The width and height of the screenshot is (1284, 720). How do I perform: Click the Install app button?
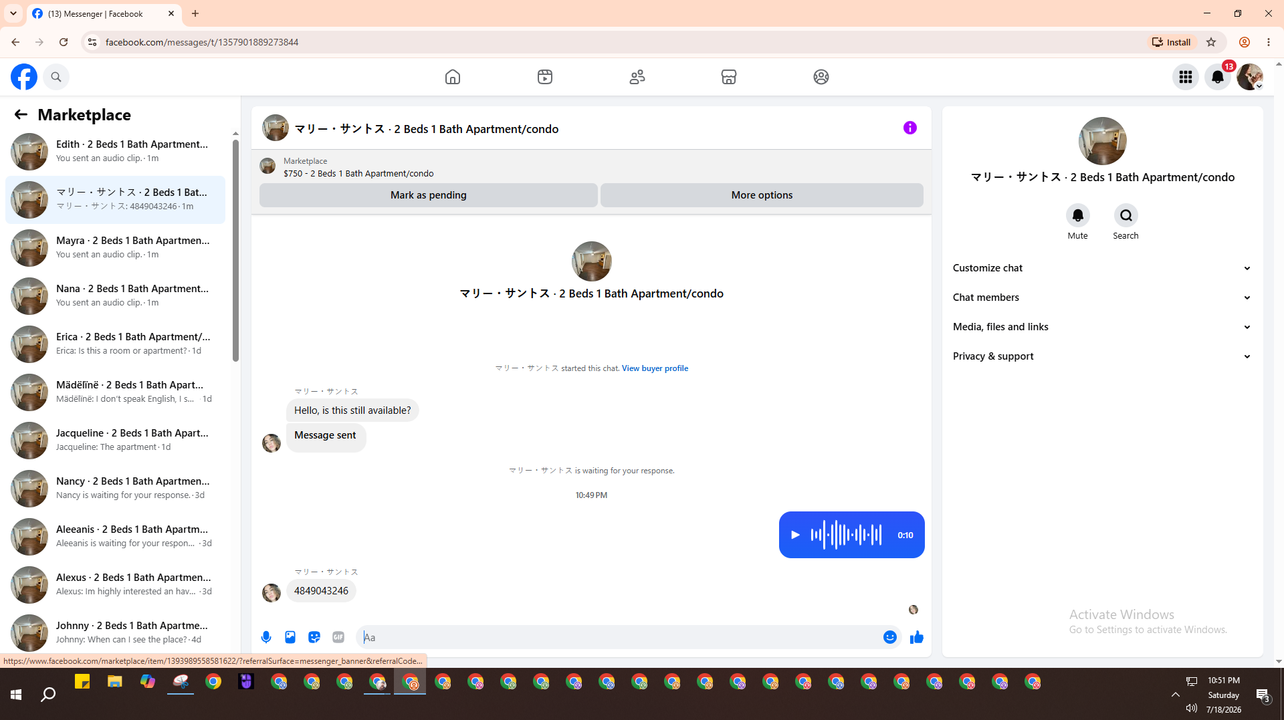point(1172,42)
